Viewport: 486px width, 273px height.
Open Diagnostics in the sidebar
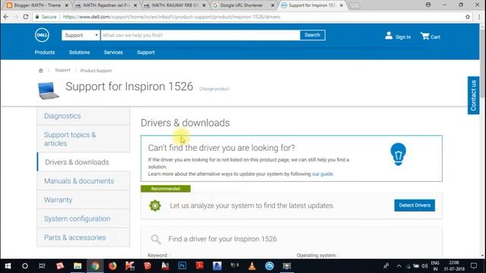(84, 116)
